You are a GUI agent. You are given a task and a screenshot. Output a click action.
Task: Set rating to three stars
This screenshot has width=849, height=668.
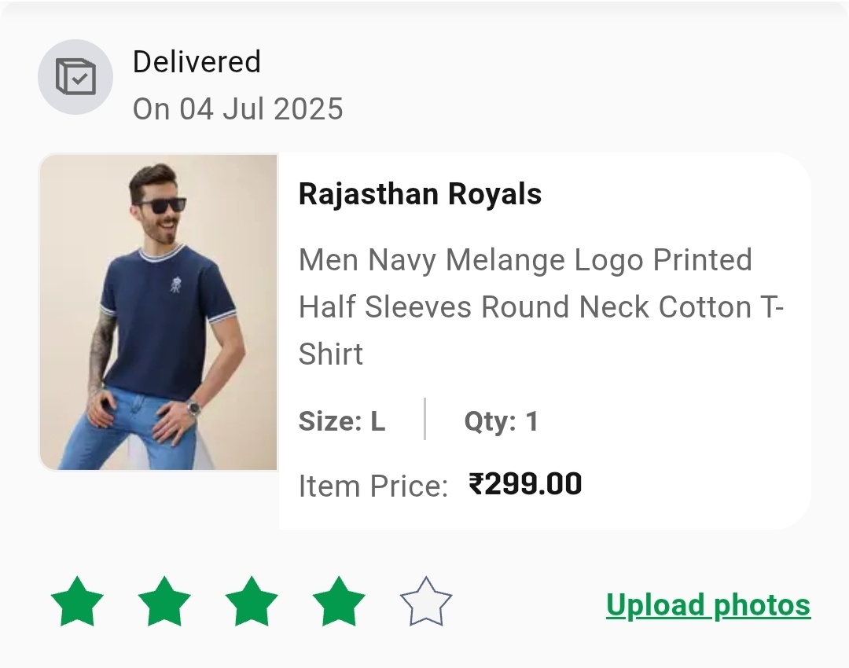(x=252, y=602)
